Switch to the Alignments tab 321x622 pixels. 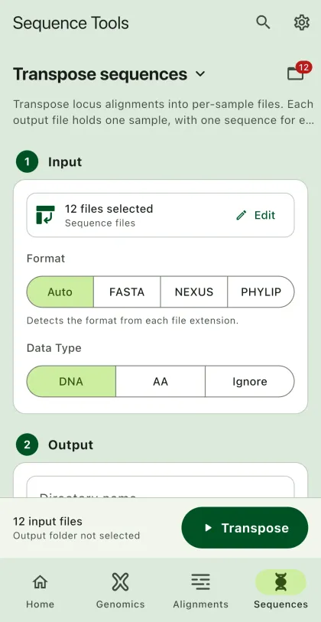click(x=200, y=590)
